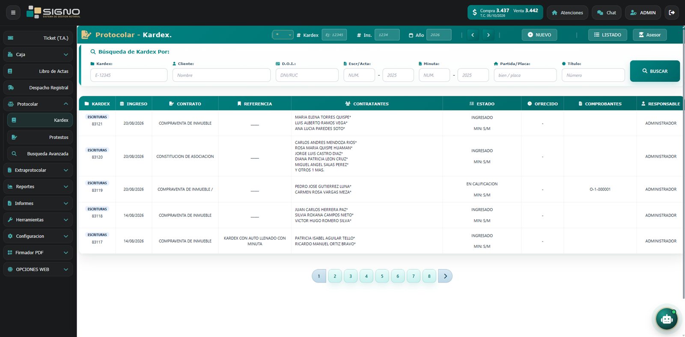Open Despacho Registral in sidebar
The width and height of the screenshot is (685, 337).
(x=38, y=87)
